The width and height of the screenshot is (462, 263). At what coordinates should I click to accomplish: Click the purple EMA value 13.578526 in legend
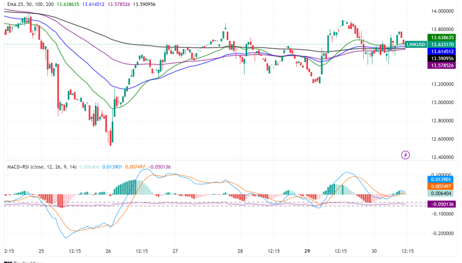[x=118, y=4]
